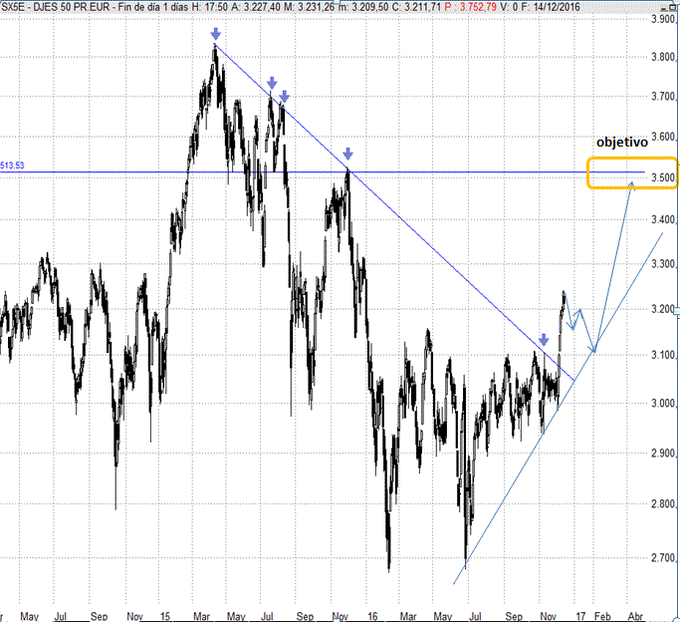
Task: Click the date F: 14/12/2016
Action: click(x=549, y=7)
